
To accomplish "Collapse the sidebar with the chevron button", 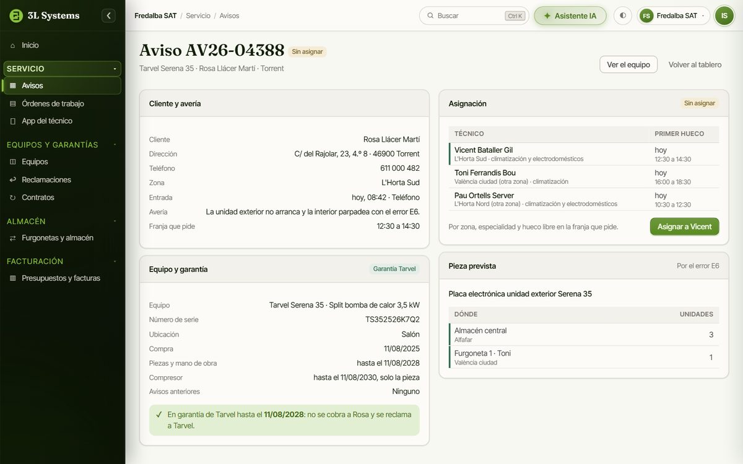I will 109,15.
